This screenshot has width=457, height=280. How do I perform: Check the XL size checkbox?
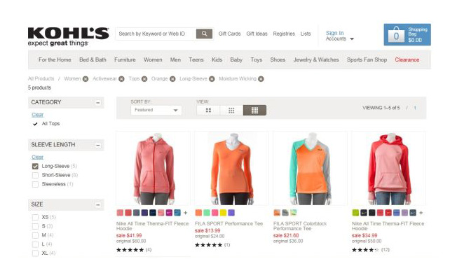[35, 253]
